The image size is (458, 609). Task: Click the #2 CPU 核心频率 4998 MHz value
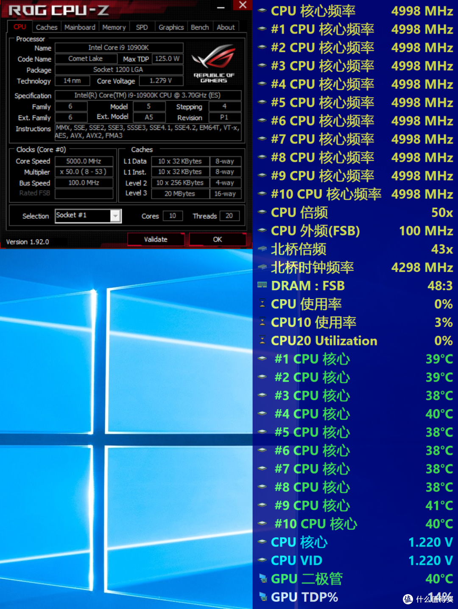click(422, 48)
